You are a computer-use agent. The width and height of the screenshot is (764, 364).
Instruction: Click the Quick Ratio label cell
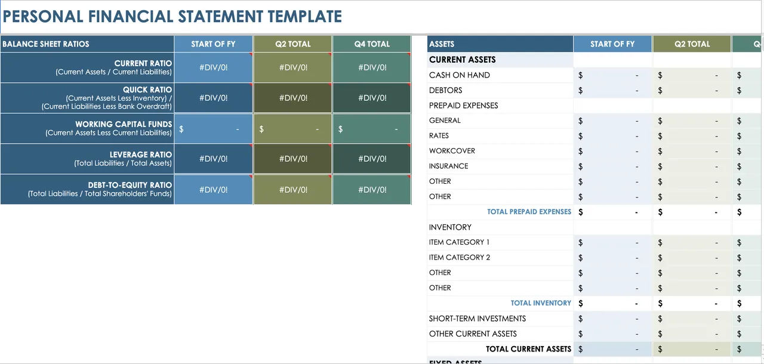87,98
